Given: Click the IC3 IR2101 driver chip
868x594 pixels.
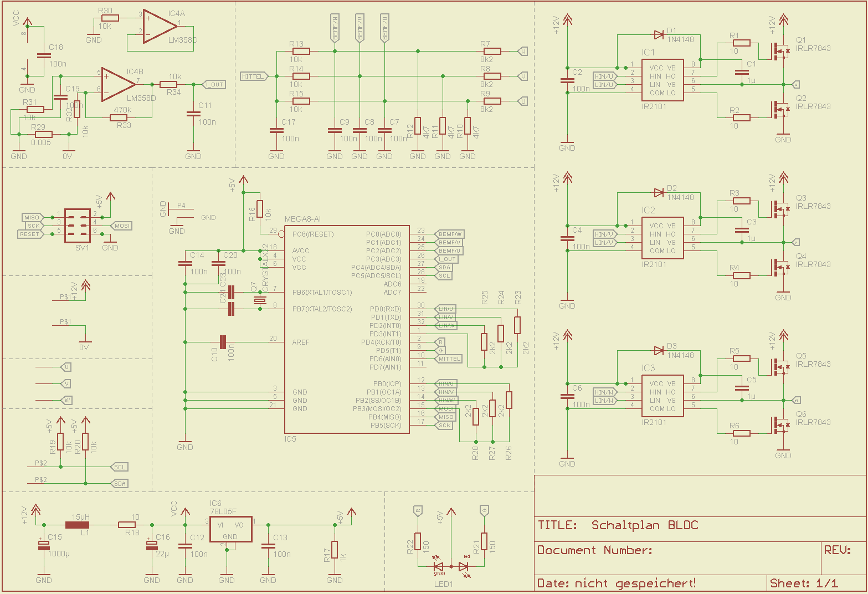Looking at the screenshot, I should pos(662,396).
